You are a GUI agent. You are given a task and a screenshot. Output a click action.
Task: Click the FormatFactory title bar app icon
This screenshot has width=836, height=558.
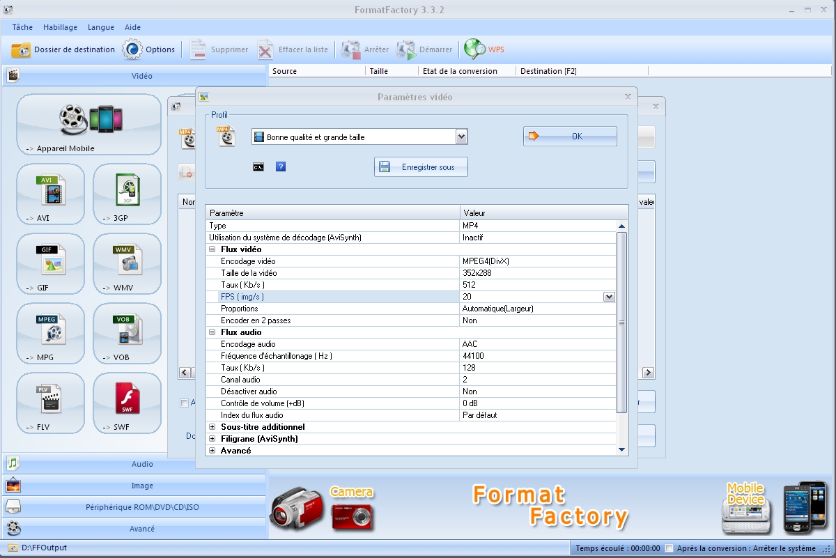[8, 8]
